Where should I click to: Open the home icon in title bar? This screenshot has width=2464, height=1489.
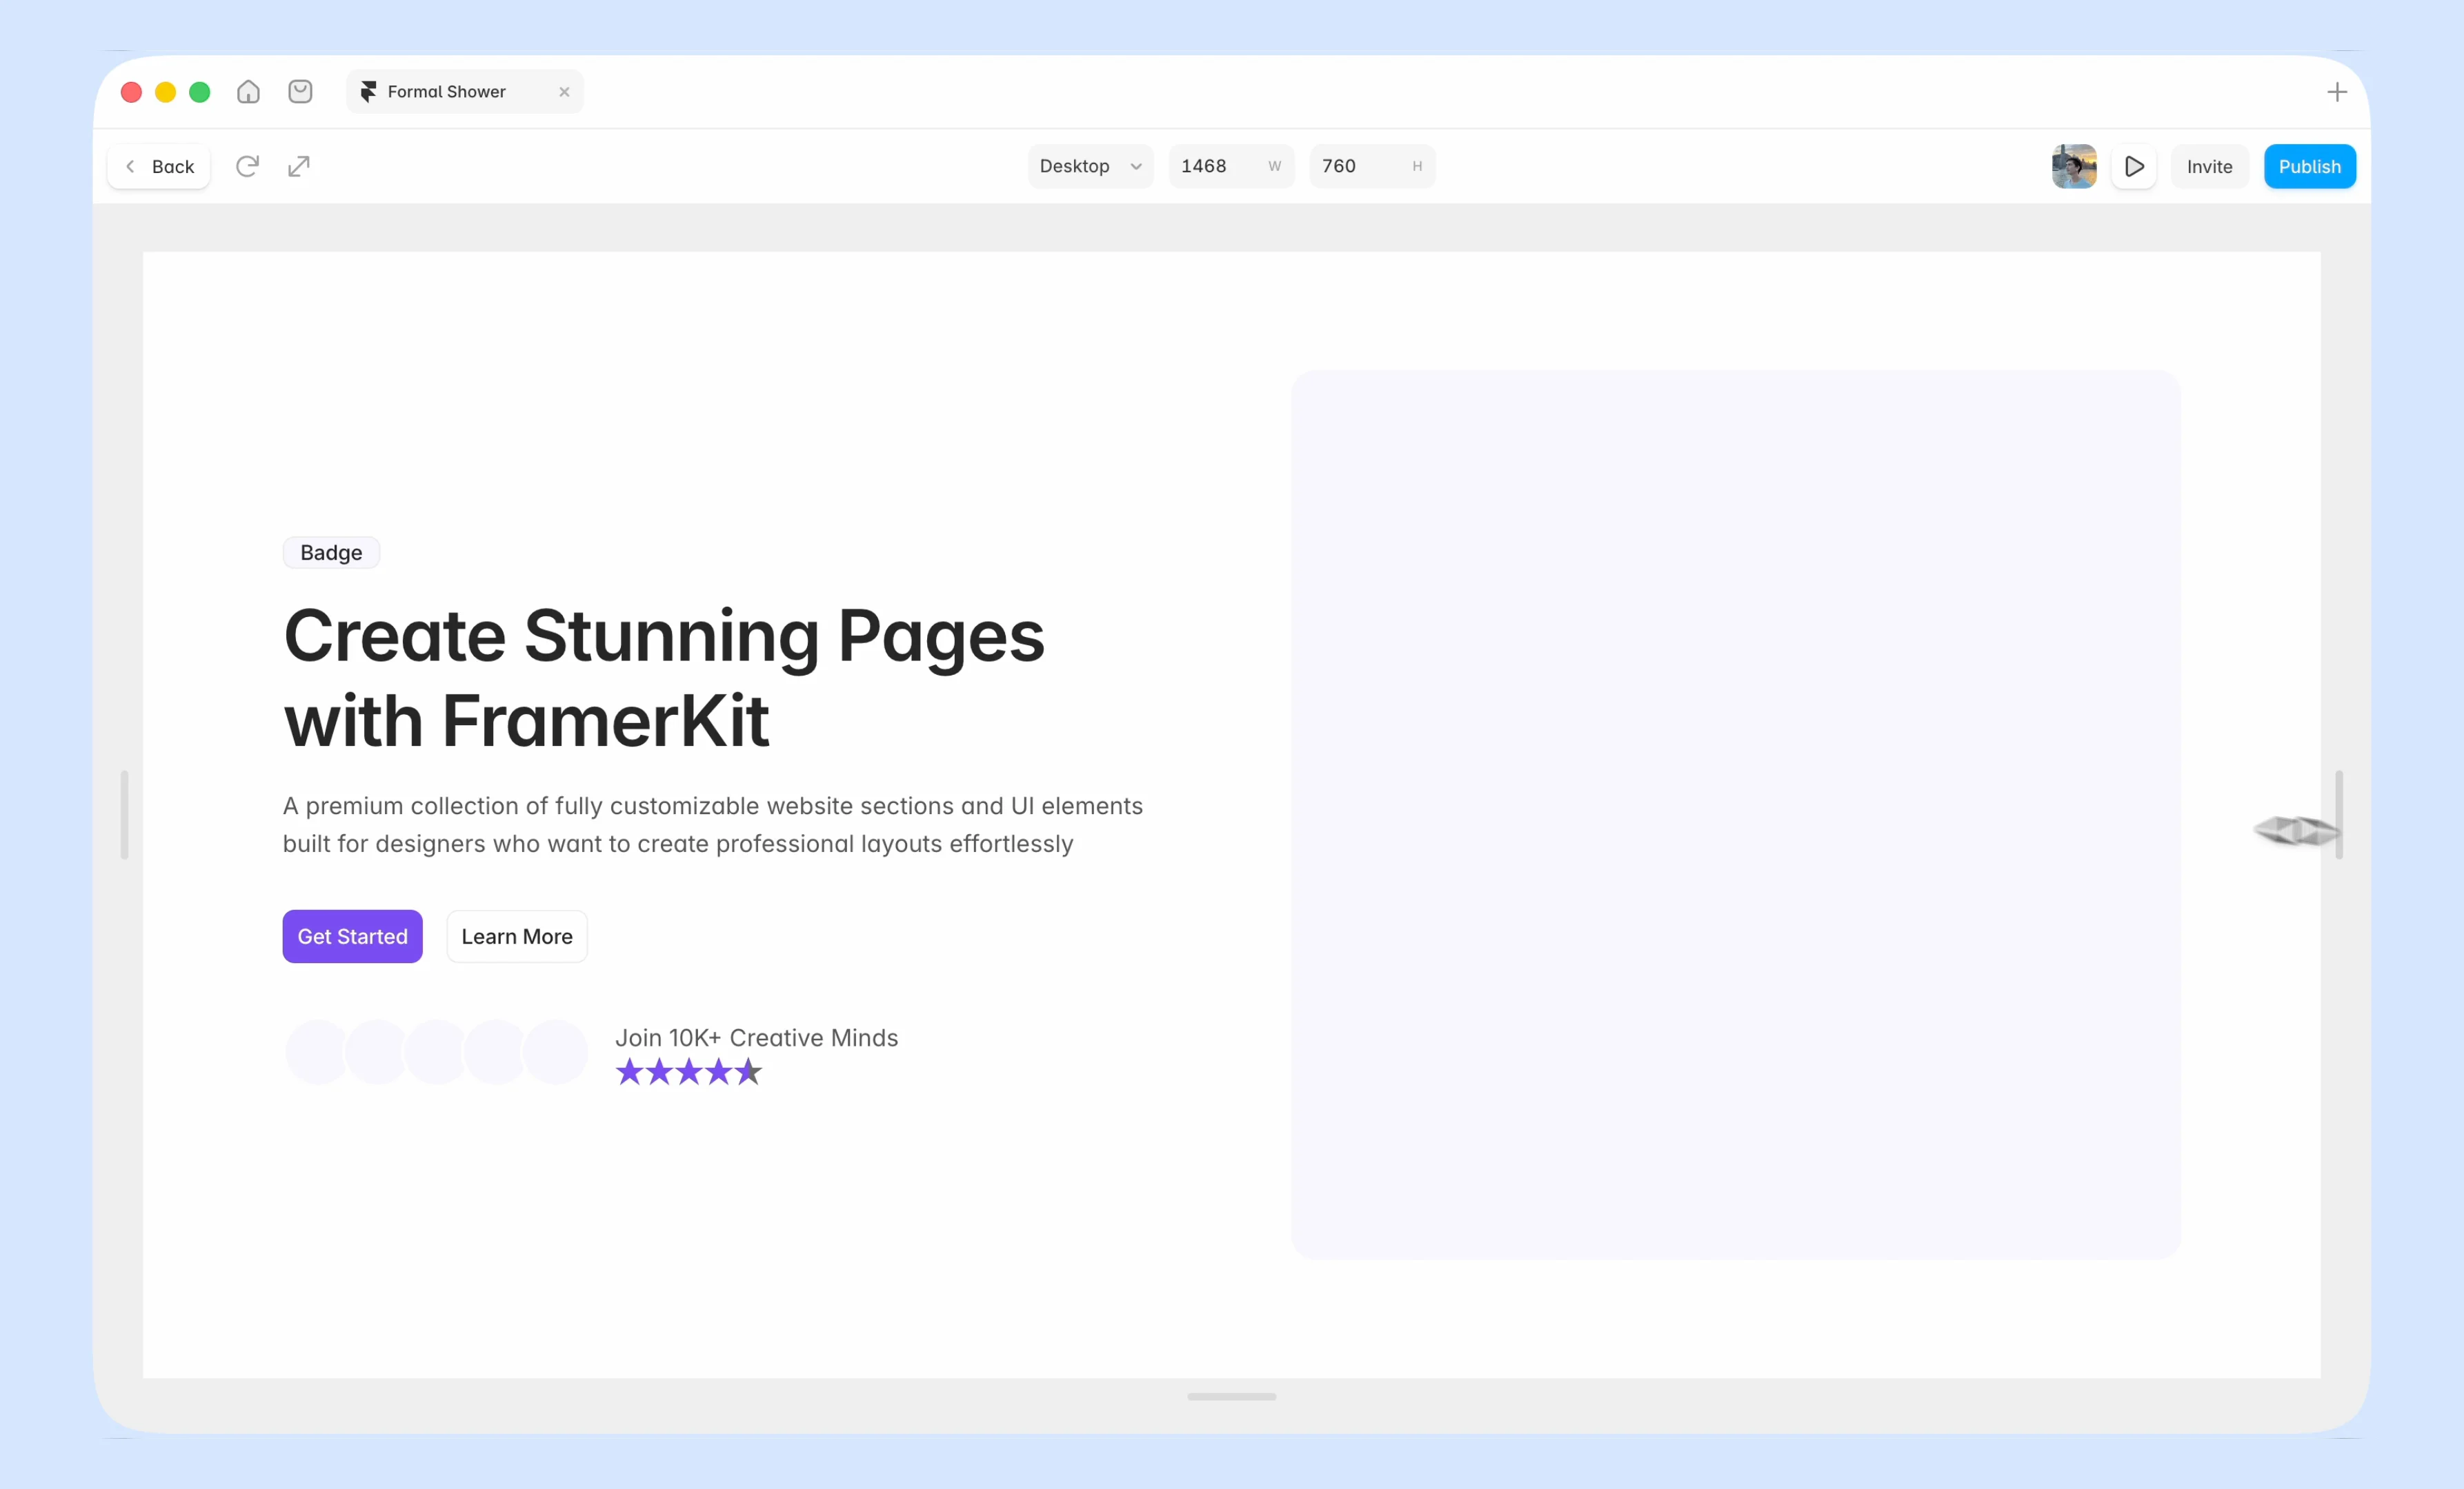248,92
